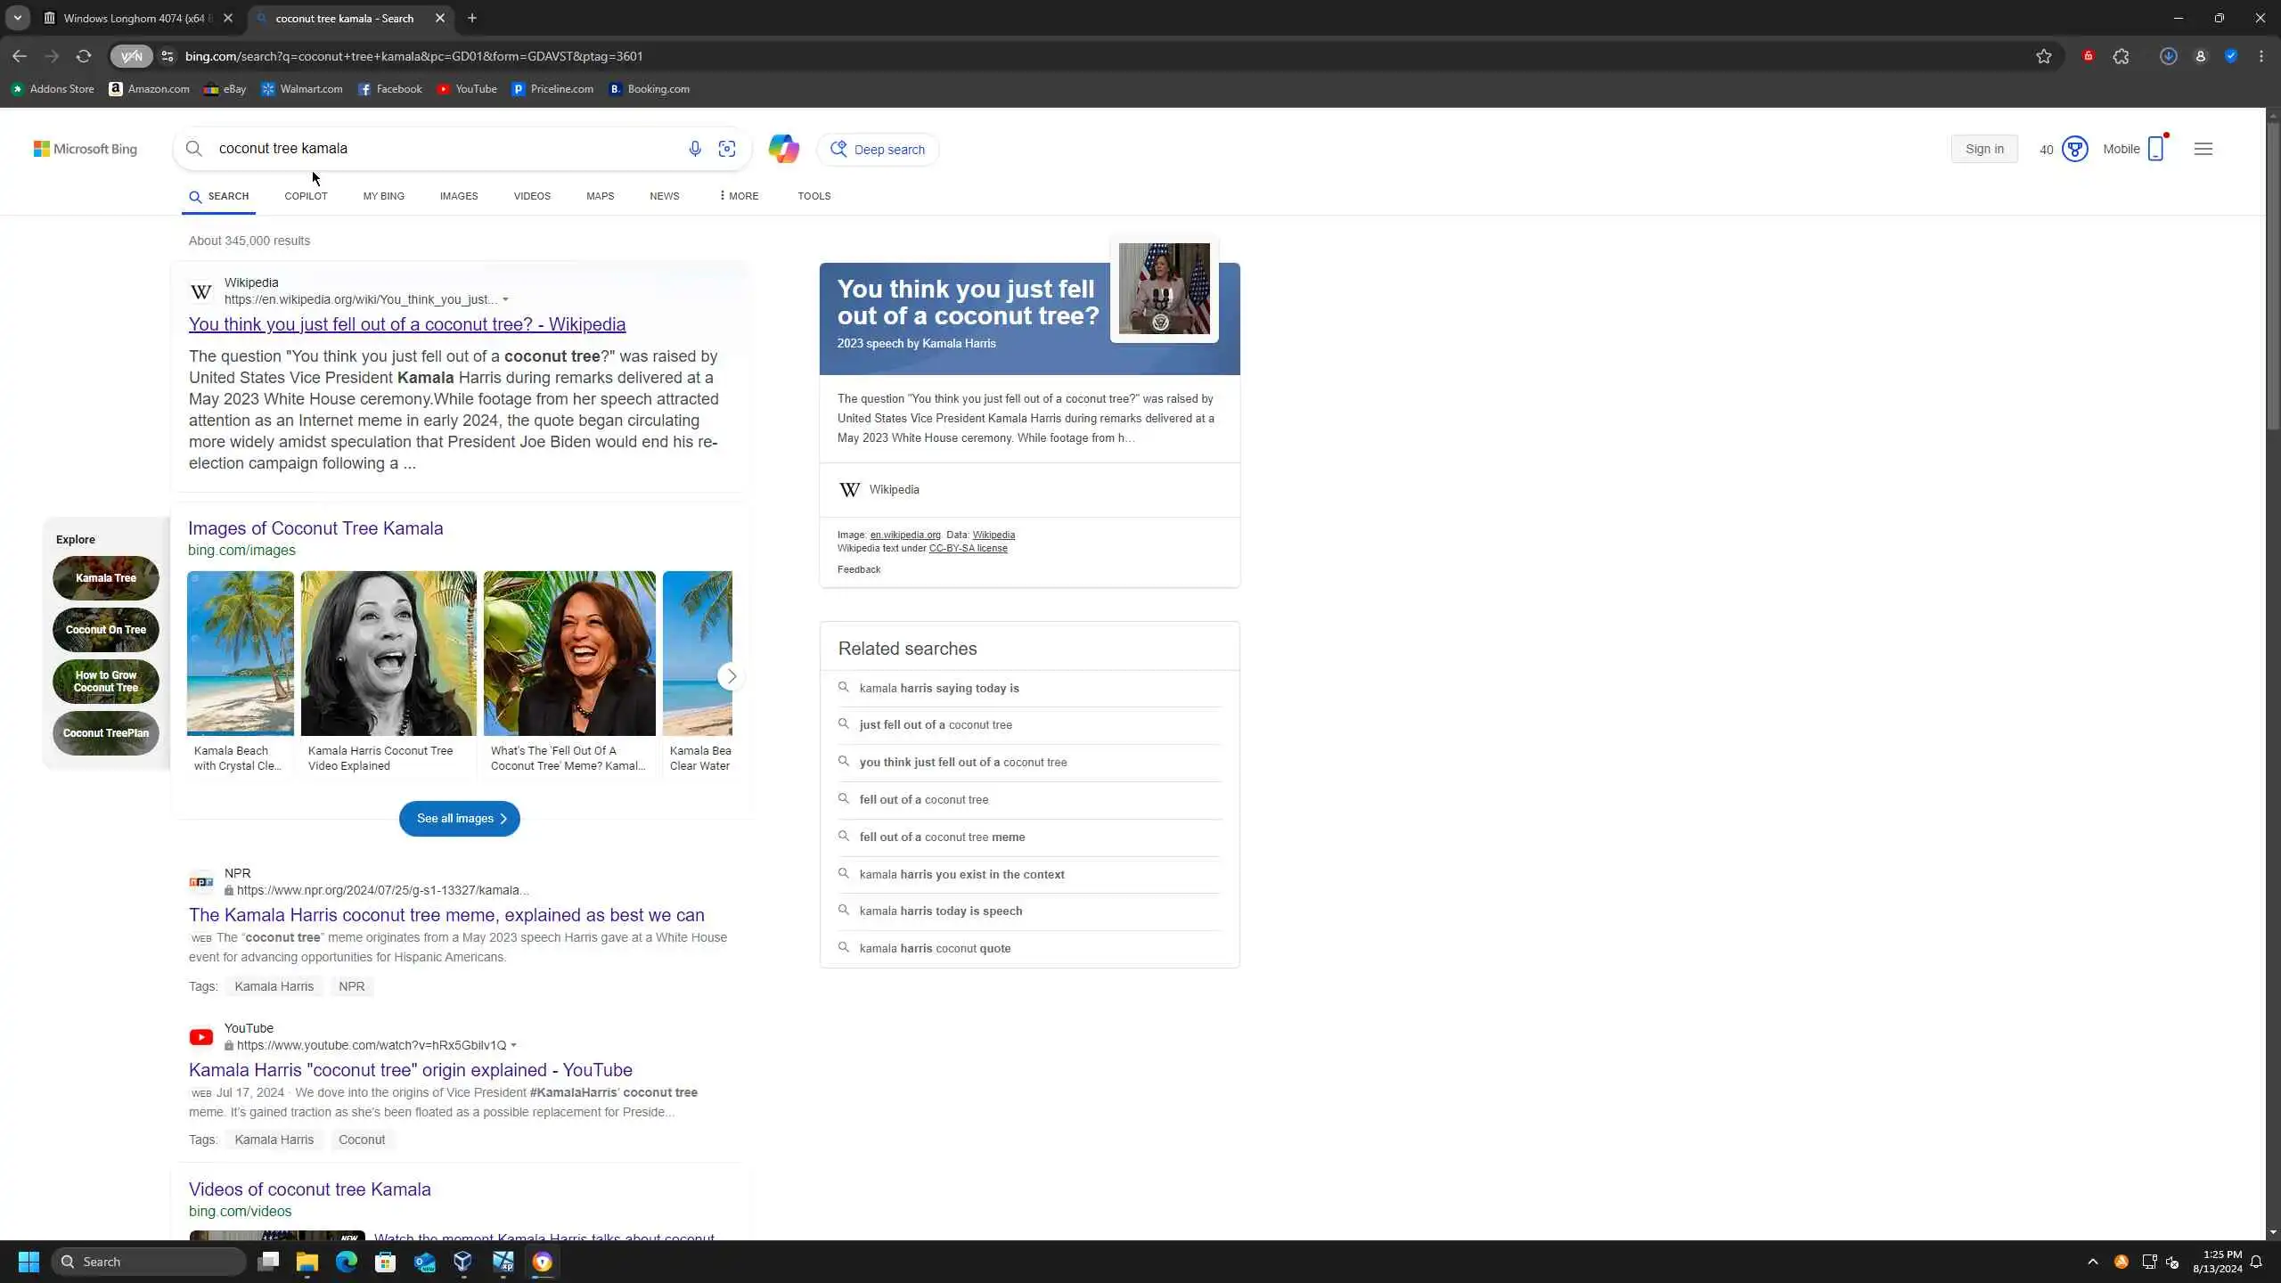The image size is (2281, 1283).
Task: Click the See all images button
Action: point(459,818)
